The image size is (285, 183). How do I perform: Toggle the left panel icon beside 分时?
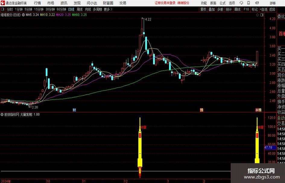click(3, 9)
